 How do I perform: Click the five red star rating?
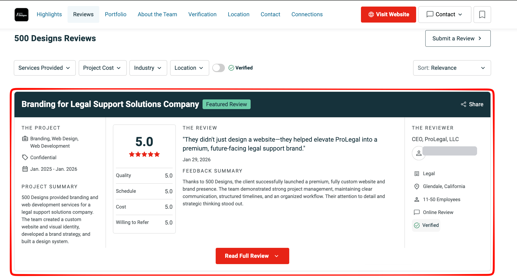coord(144,154)
